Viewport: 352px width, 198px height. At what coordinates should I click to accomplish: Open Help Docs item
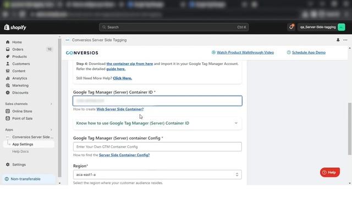click(x=20, y=152)
